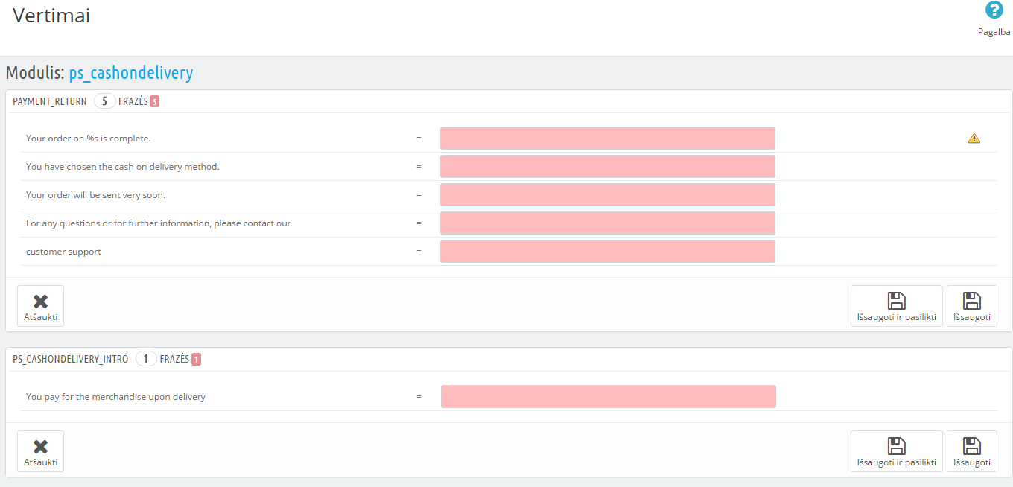Click Atšaukti in the PAYMENT_RETURN panel
The height and width of the screenshot is (487, 1013).
point(41,306)
